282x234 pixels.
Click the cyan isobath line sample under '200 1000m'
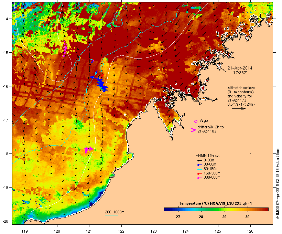tap(112, 215)
